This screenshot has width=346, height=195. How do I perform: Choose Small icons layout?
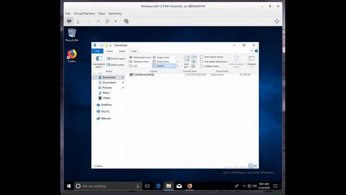(161, 61)
